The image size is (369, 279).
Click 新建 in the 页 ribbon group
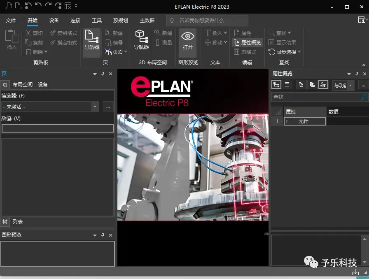point(114,33)
